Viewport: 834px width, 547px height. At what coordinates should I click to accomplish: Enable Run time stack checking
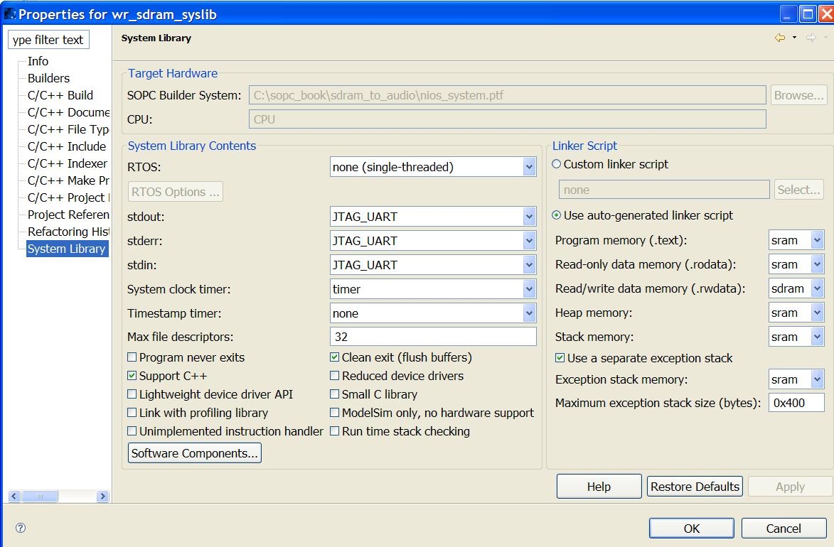pos(335,431)
